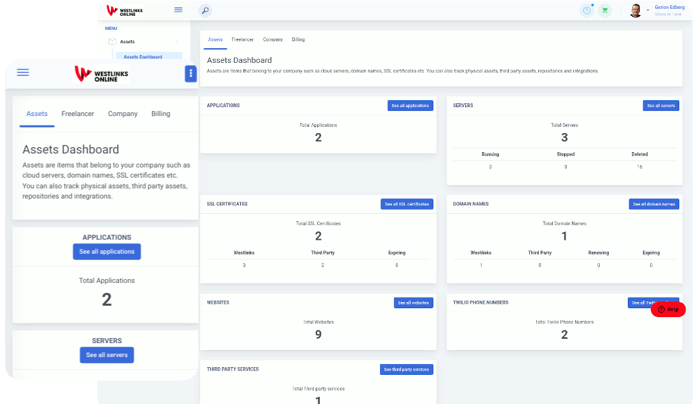
Task: Select Assets Dashboard in sidebar
Action: pos(143,57)
